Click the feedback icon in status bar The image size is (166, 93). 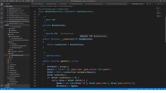point(162,89)
